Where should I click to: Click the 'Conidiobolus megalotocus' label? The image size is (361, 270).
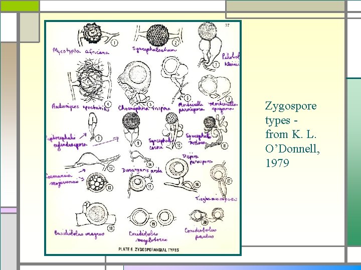(147, 237)
